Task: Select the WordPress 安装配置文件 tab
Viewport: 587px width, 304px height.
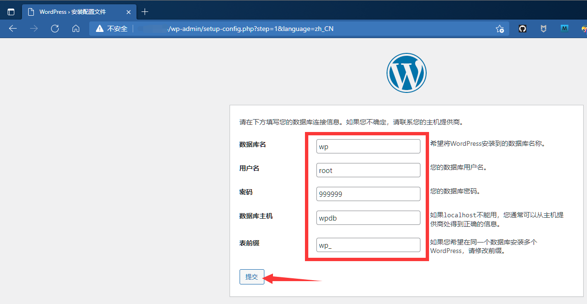Action: (79, 12)
